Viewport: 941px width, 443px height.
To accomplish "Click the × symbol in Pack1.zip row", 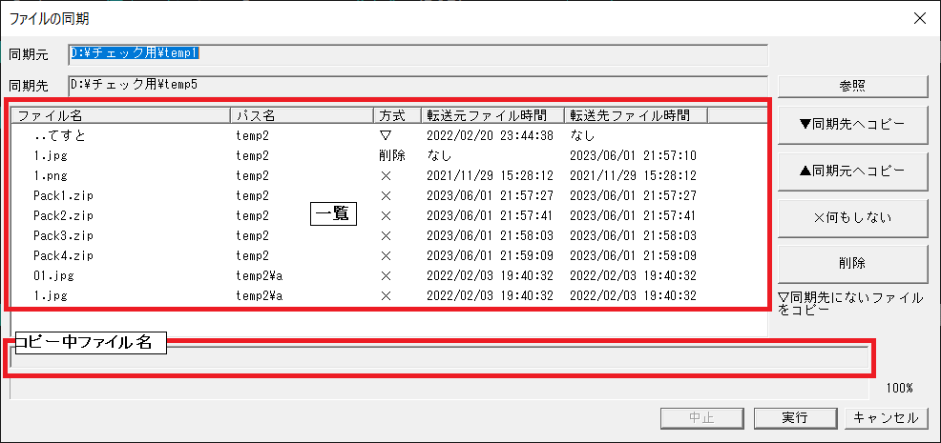I will [x=386, y=195].
